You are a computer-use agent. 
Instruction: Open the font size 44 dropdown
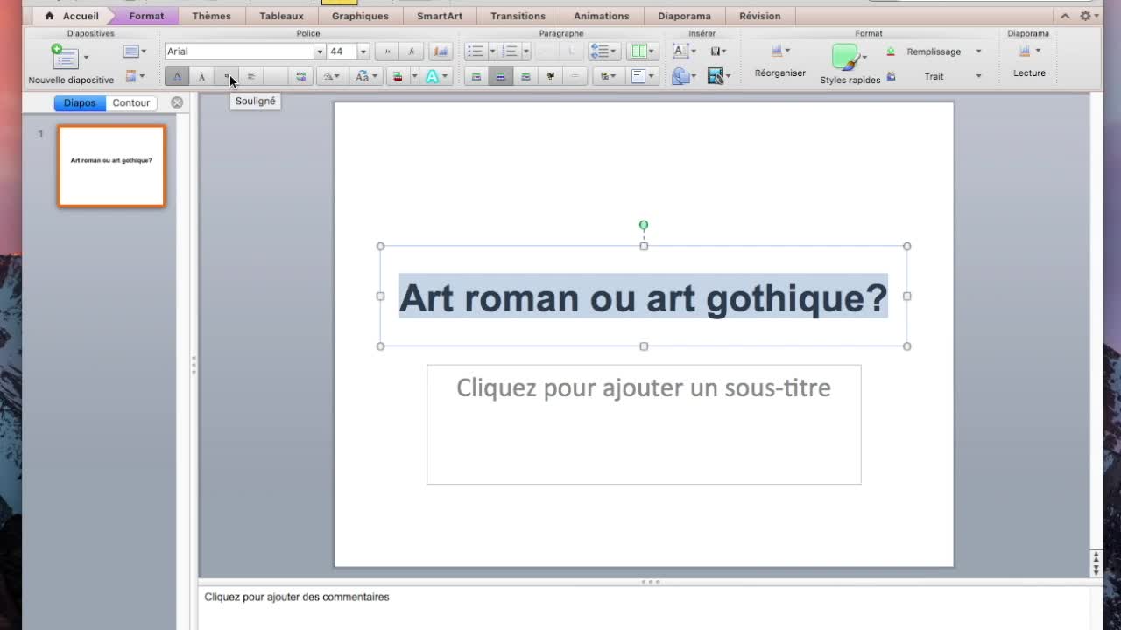point(363,52)
